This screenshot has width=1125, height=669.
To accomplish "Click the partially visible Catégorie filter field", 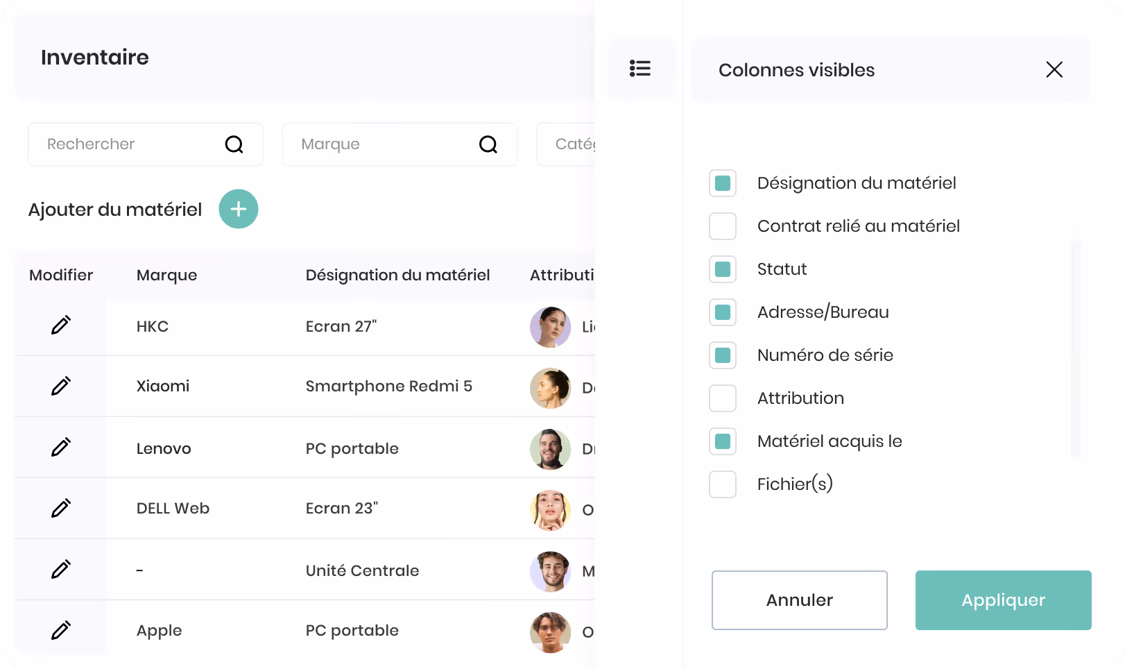I will pos(566,144).
